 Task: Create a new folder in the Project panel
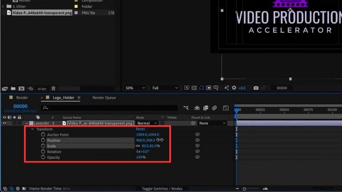[13, 88]
